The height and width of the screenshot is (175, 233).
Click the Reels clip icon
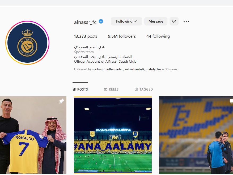pos(106,89)
